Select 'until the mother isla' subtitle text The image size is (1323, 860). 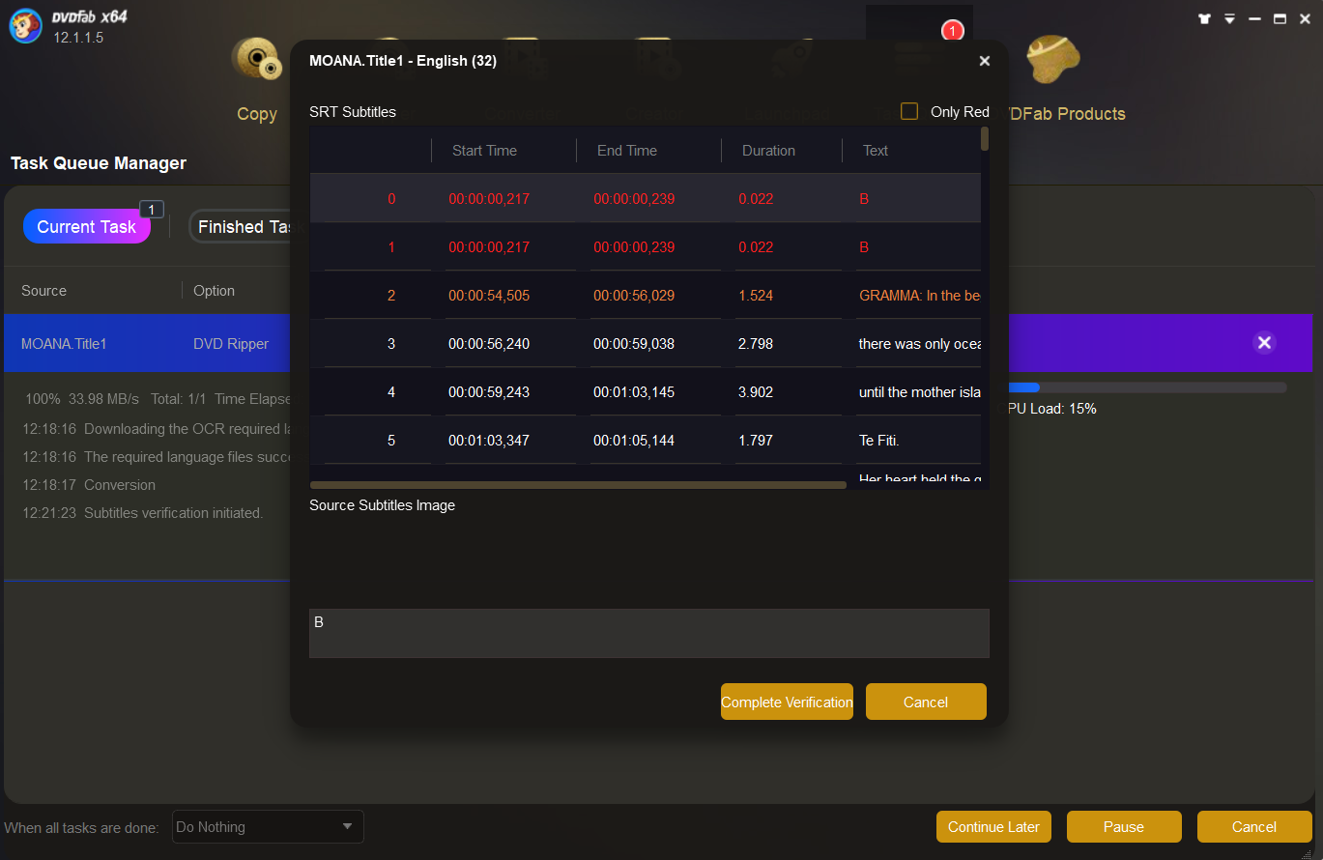[x=920, y=392]
